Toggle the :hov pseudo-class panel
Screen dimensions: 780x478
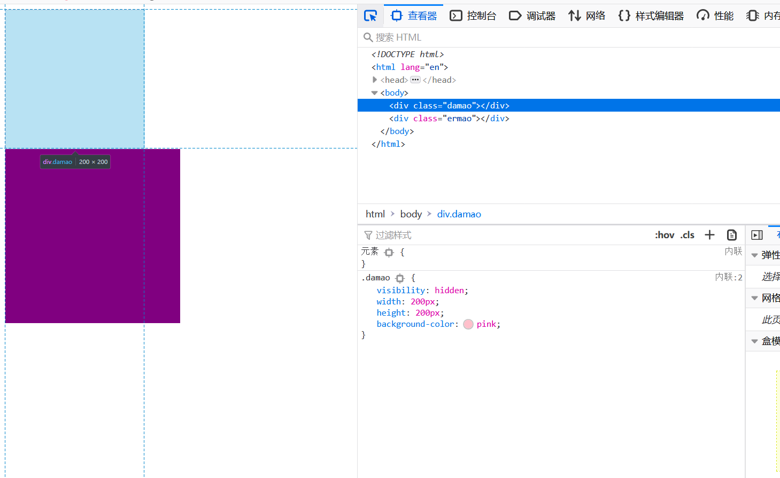click(665, 235)
